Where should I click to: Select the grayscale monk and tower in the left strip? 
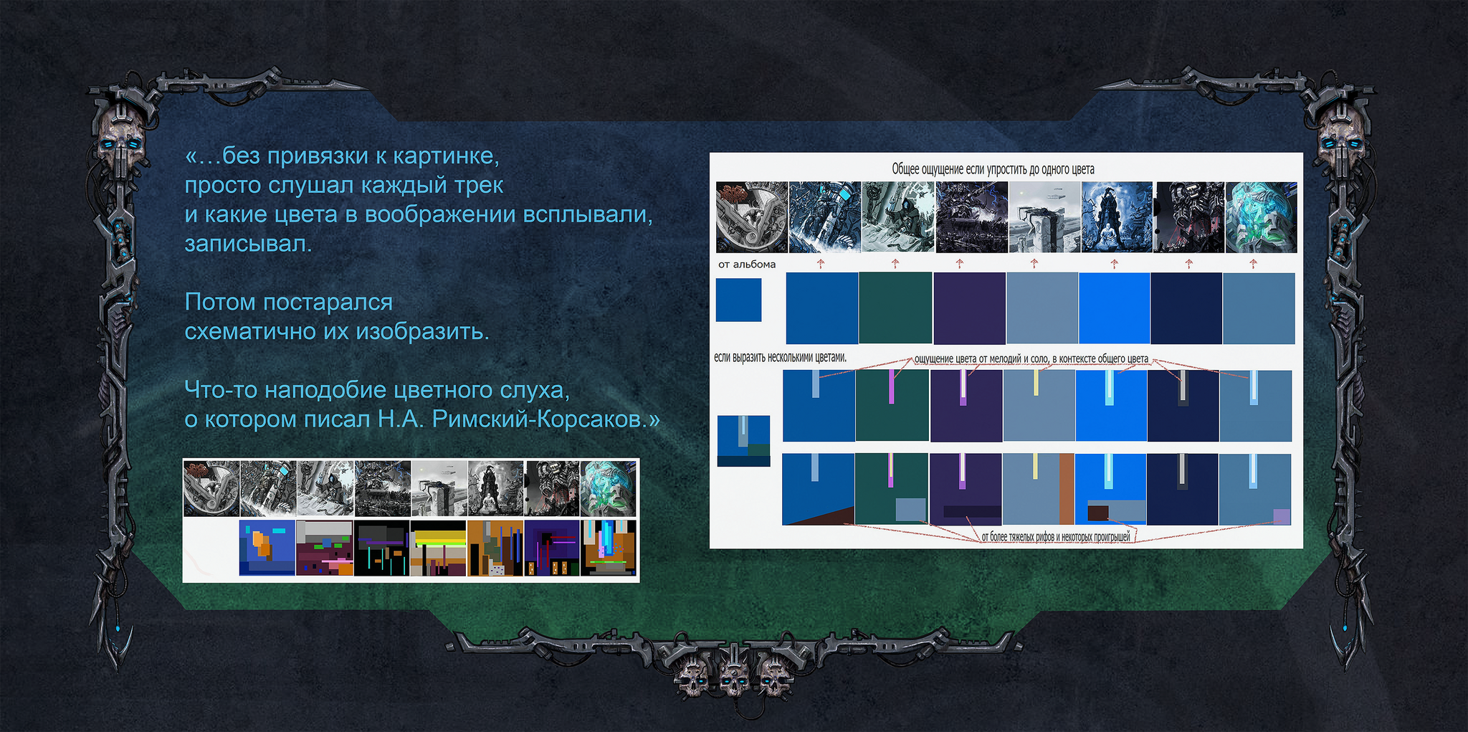496,488
